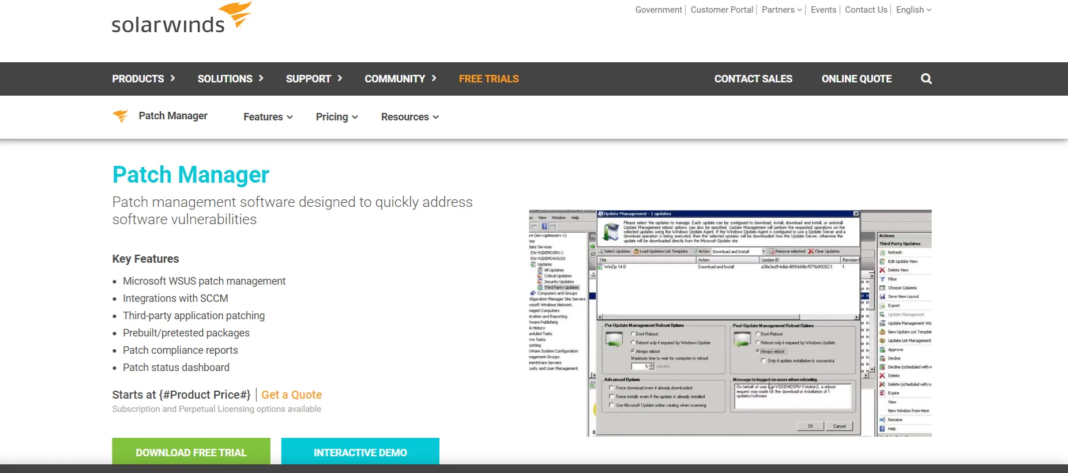Select Pre-Update 'Always reboot' radio in screenshot

pyautogui.click(x=633, y=351)
